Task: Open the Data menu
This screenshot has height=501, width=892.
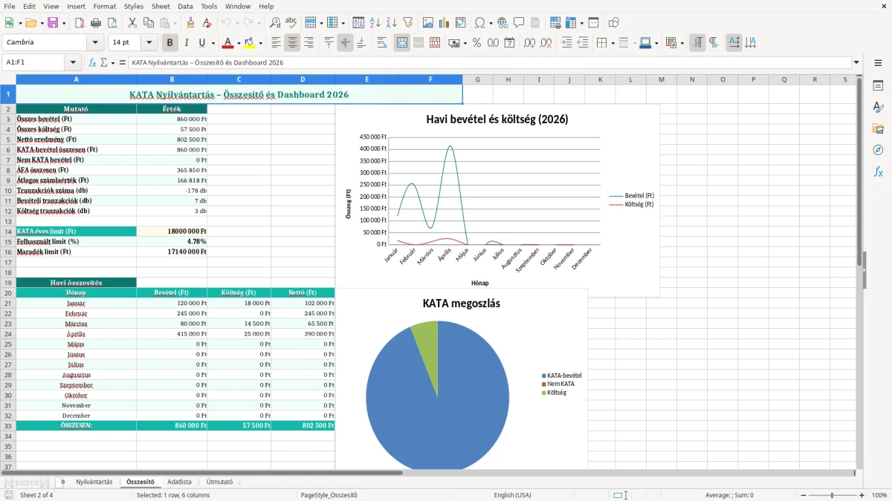Action: [x=185, y=6]
